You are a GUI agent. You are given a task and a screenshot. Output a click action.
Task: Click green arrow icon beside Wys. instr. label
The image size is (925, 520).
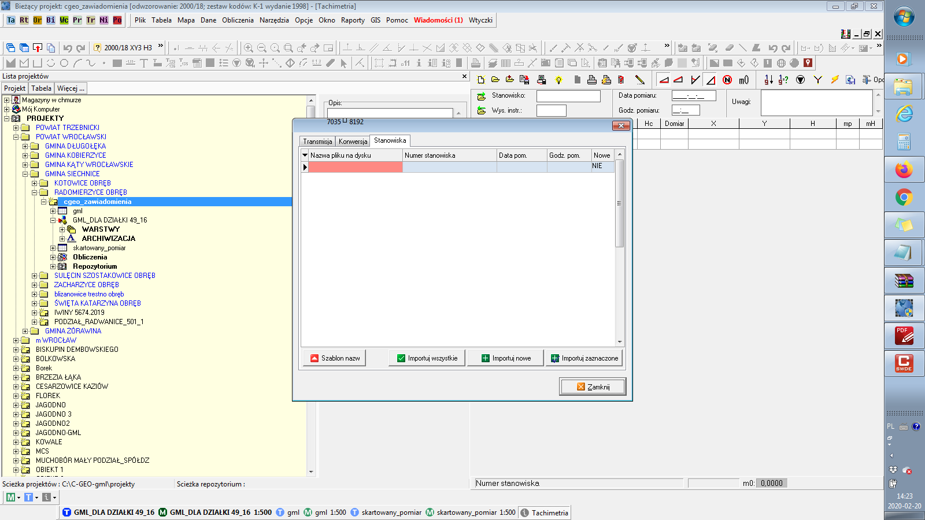[x=481, y=110]
